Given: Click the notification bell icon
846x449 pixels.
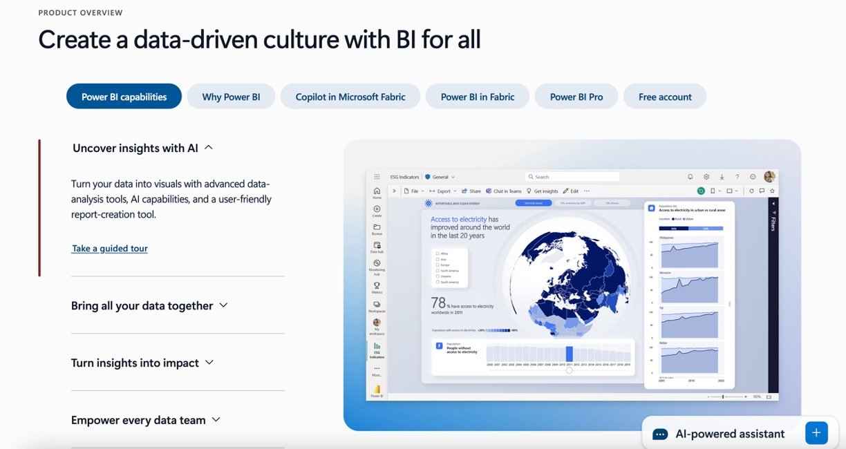Looking at the screenshot, I should click(x=690, y=177).
